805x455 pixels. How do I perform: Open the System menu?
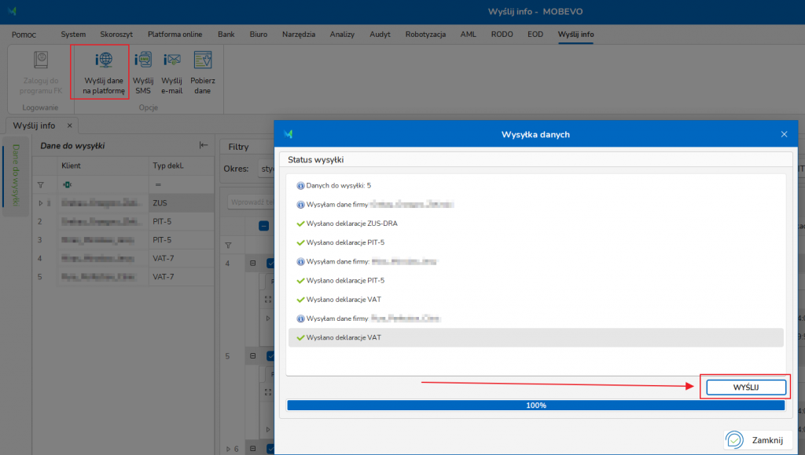73,35
